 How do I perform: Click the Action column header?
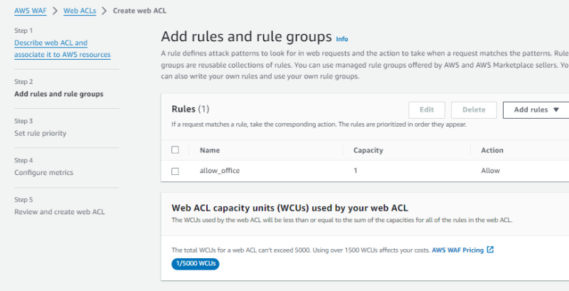click(491, 150)
